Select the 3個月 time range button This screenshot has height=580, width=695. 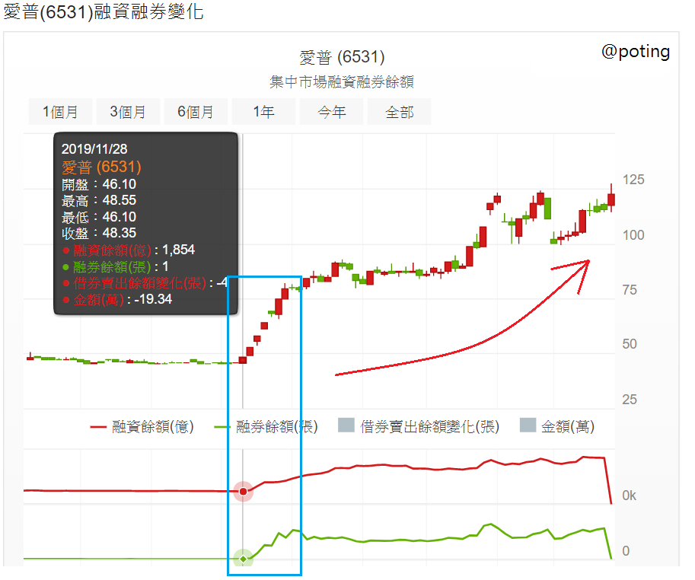[128, 112]
